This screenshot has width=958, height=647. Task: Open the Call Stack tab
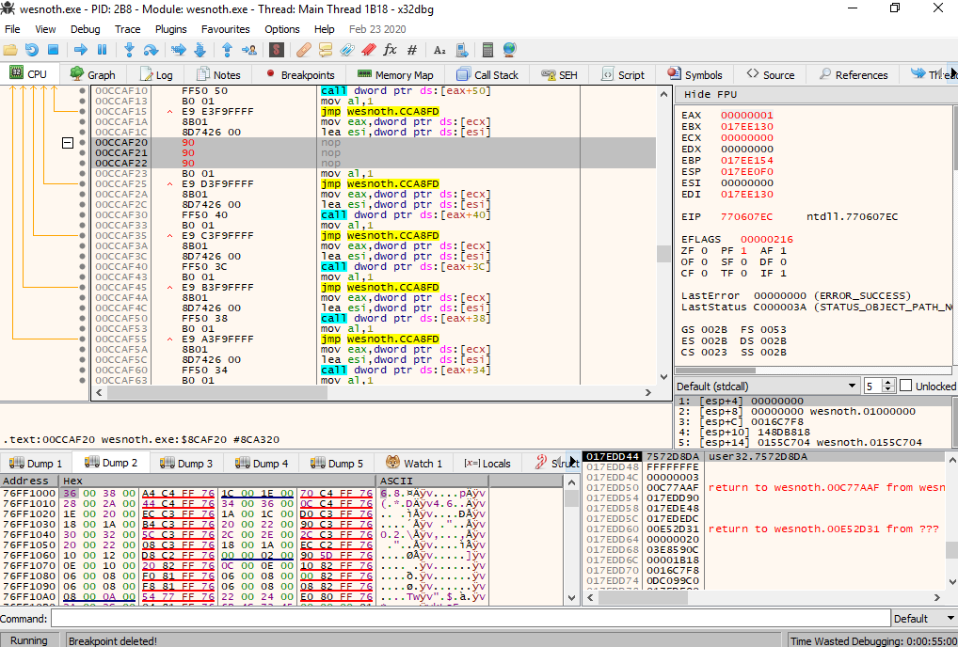[487, 75]
